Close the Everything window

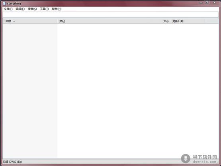(x=214, y=2)
